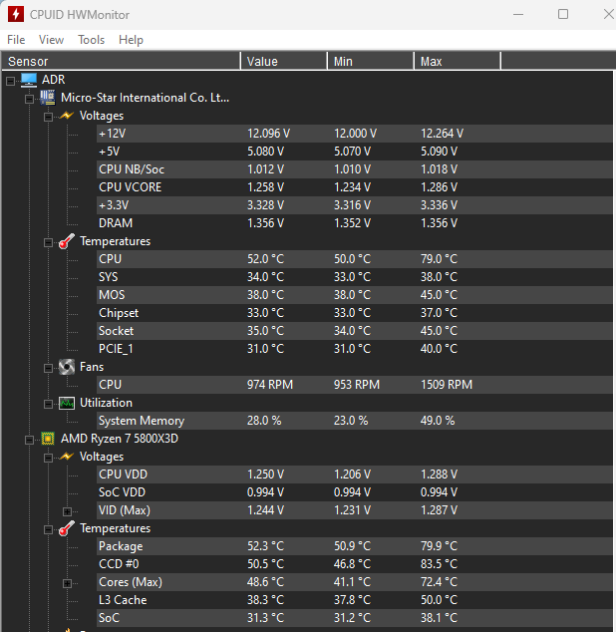
Task: Open the Tools menu
Action: [x=91, y=40]
